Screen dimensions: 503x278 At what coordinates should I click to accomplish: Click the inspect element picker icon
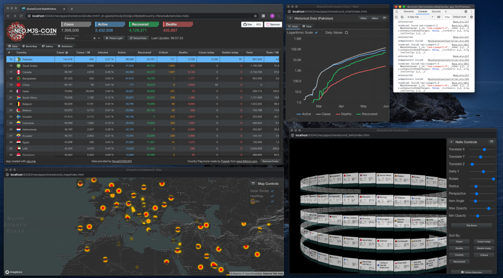click(x=397, y=11)
